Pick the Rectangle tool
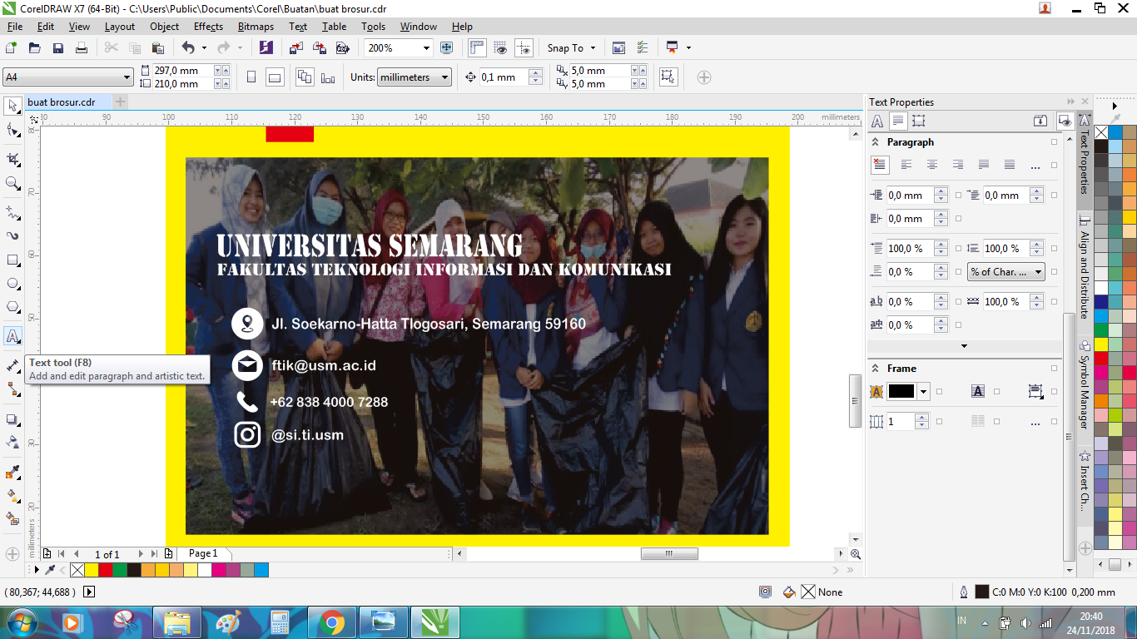Viewport: 1137px width, 639px height. (x=13, y=260)
